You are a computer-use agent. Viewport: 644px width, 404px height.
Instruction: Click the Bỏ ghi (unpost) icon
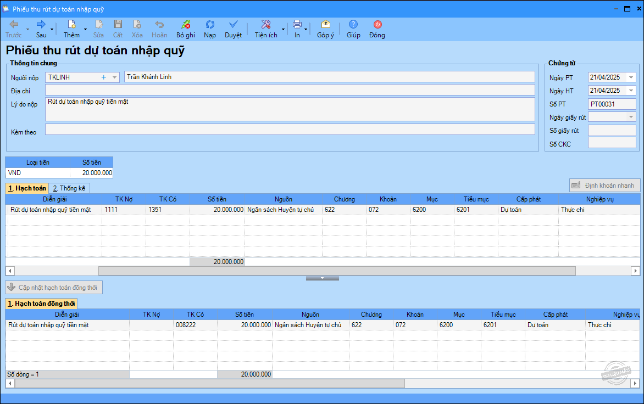(x=186, y=25)
